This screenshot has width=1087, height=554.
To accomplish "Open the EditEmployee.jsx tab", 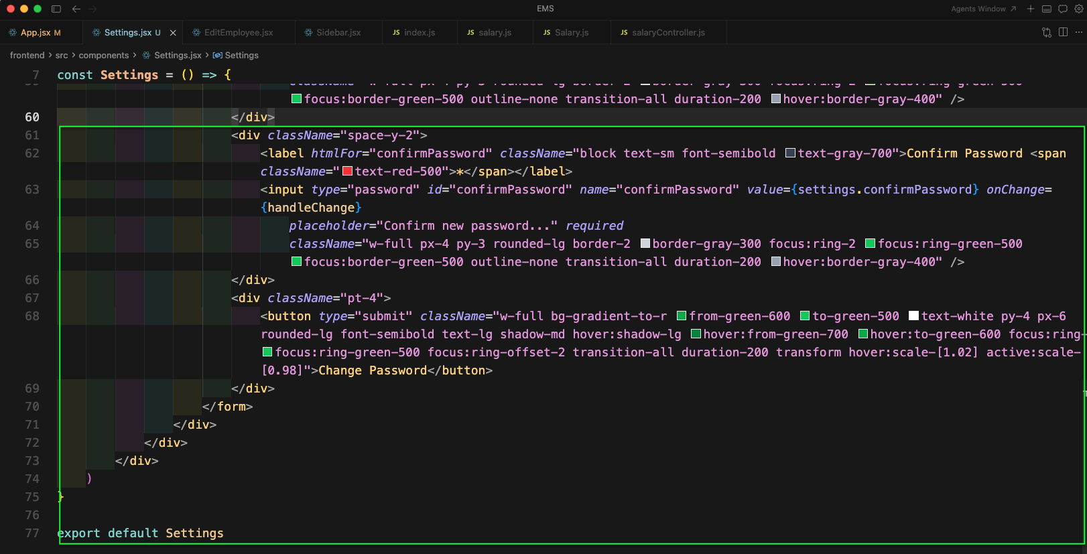I will tap(238, 32).
